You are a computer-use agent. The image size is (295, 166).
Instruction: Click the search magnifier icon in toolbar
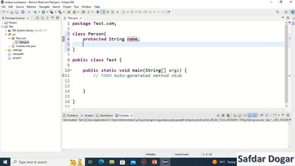click(277, 12)
